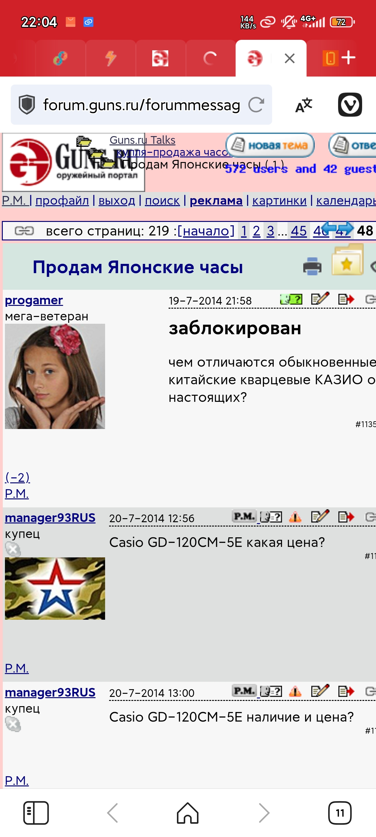
Task: Reload the page with the refresh icon
Action: click(x=256, y=105)
